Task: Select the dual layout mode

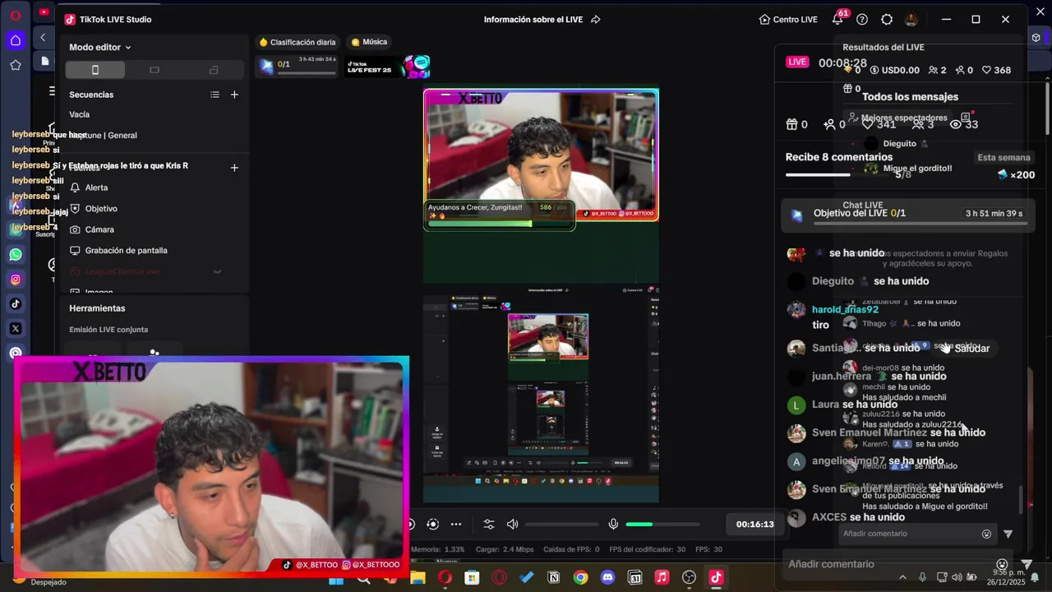Action: (214, 70)
